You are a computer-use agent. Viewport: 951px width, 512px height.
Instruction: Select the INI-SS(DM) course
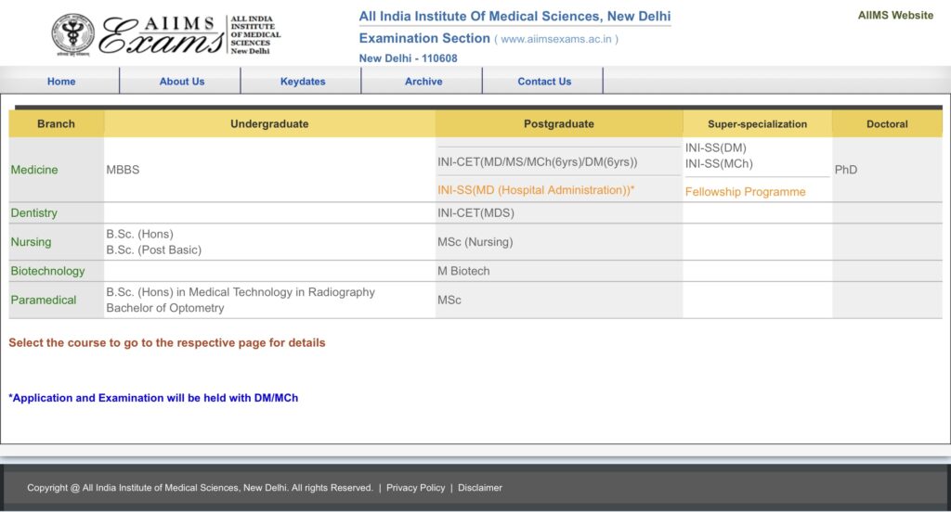716,147
